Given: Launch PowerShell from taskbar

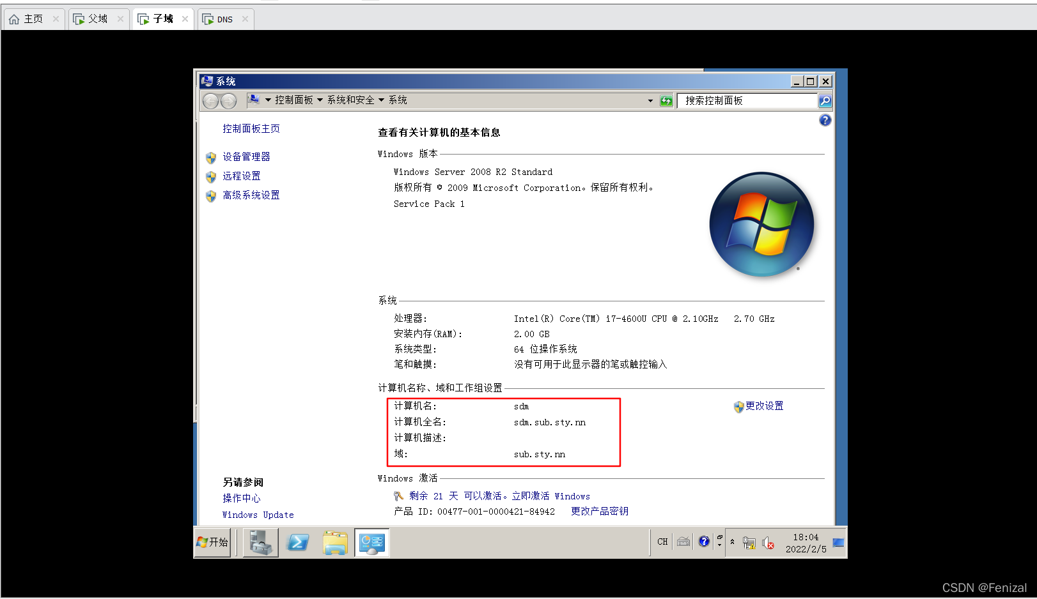Looking at the screenshot, I should pos(297,543).
